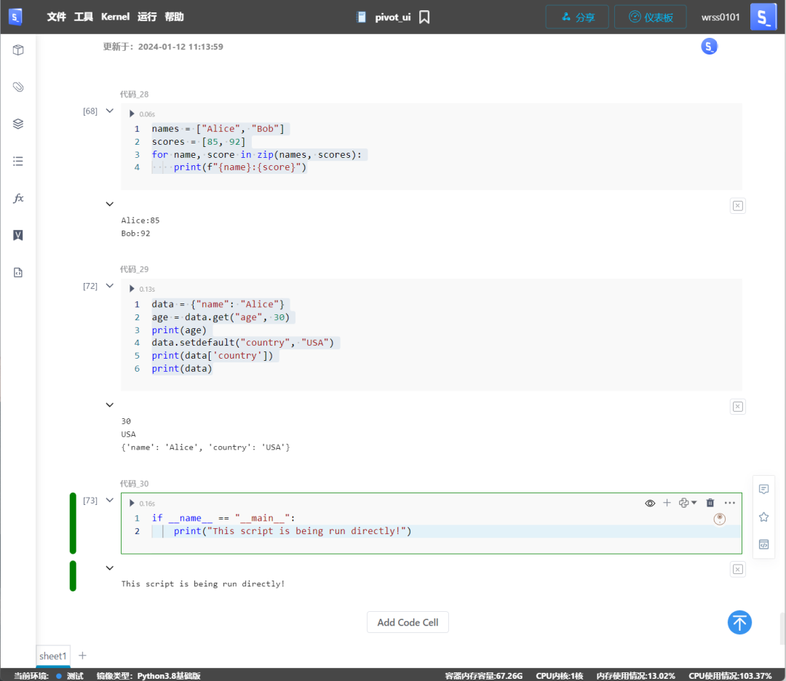The height and width of the screenshot is (681, 786).
Task: Click the notebook icon before pivot_ui title
Action: 361,17
